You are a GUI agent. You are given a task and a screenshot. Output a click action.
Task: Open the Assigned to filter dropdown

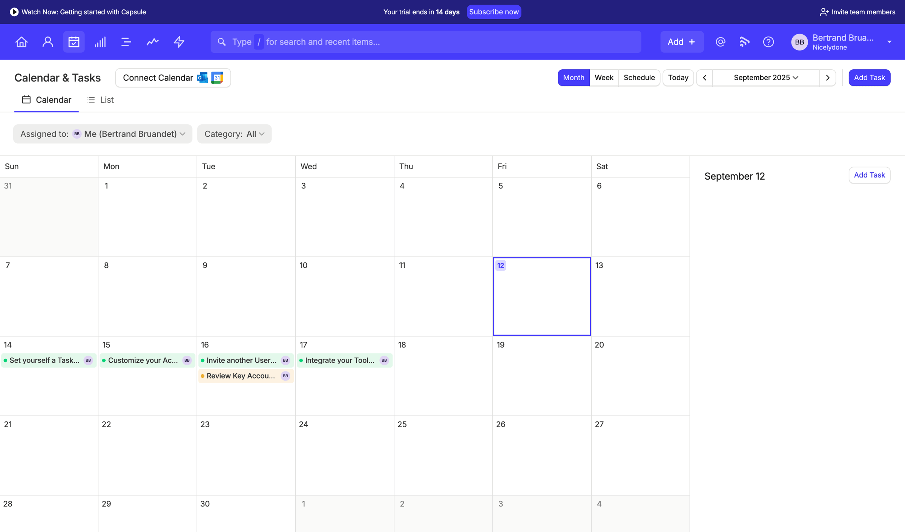tap(103, 134)
